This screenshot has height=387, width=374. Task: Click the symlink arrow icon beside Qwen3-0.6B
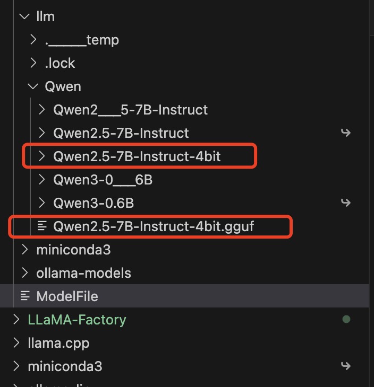coord(346,203)
